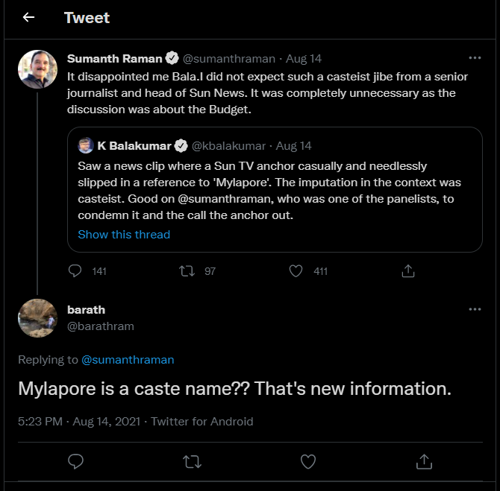Open @sumanthraman in Replying to line

point(128,360)
